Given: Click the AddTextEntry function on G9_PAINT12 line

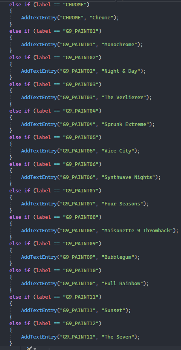Looking at the screenshot, I should [39, 337].
